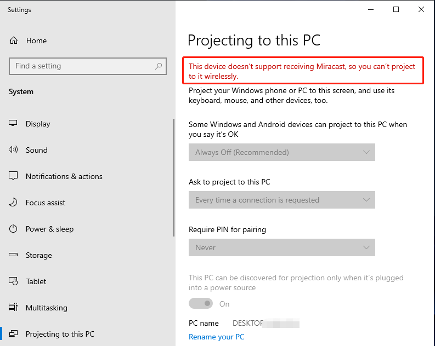Screen dimensions: 435x346
Task: Expand the Always Off (Recommended) dropdown
Action: coord(282,152)
